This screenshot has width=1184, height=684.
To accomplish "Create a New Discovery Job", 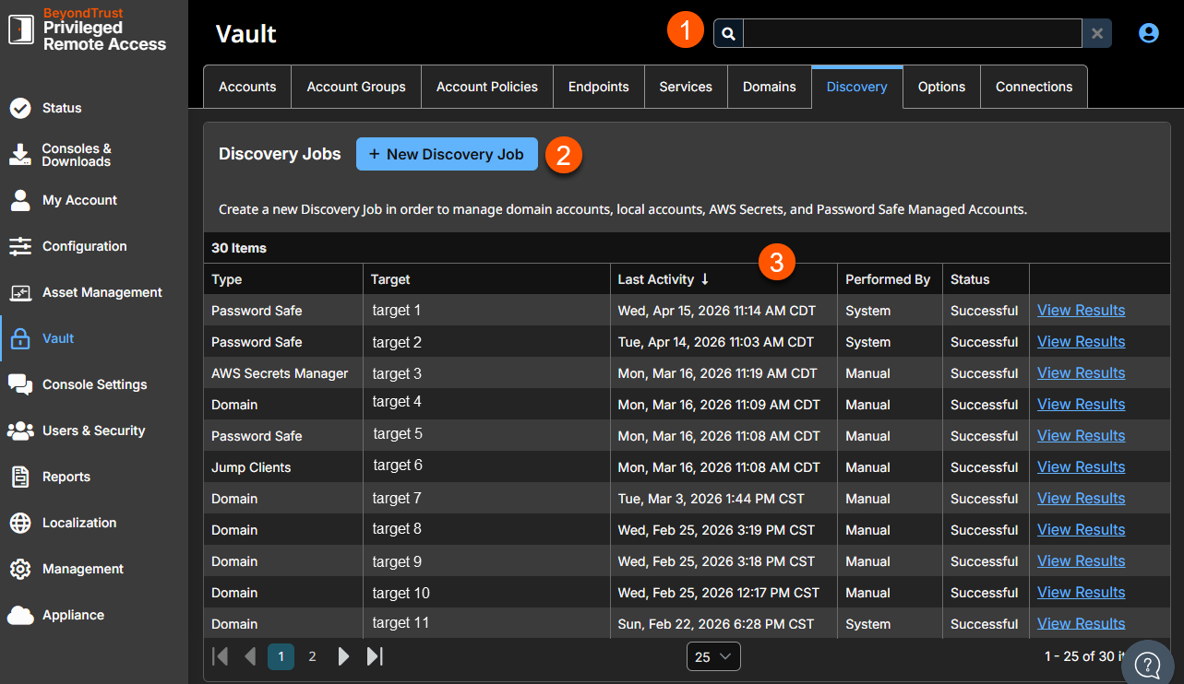I will [x=447, y=154].
